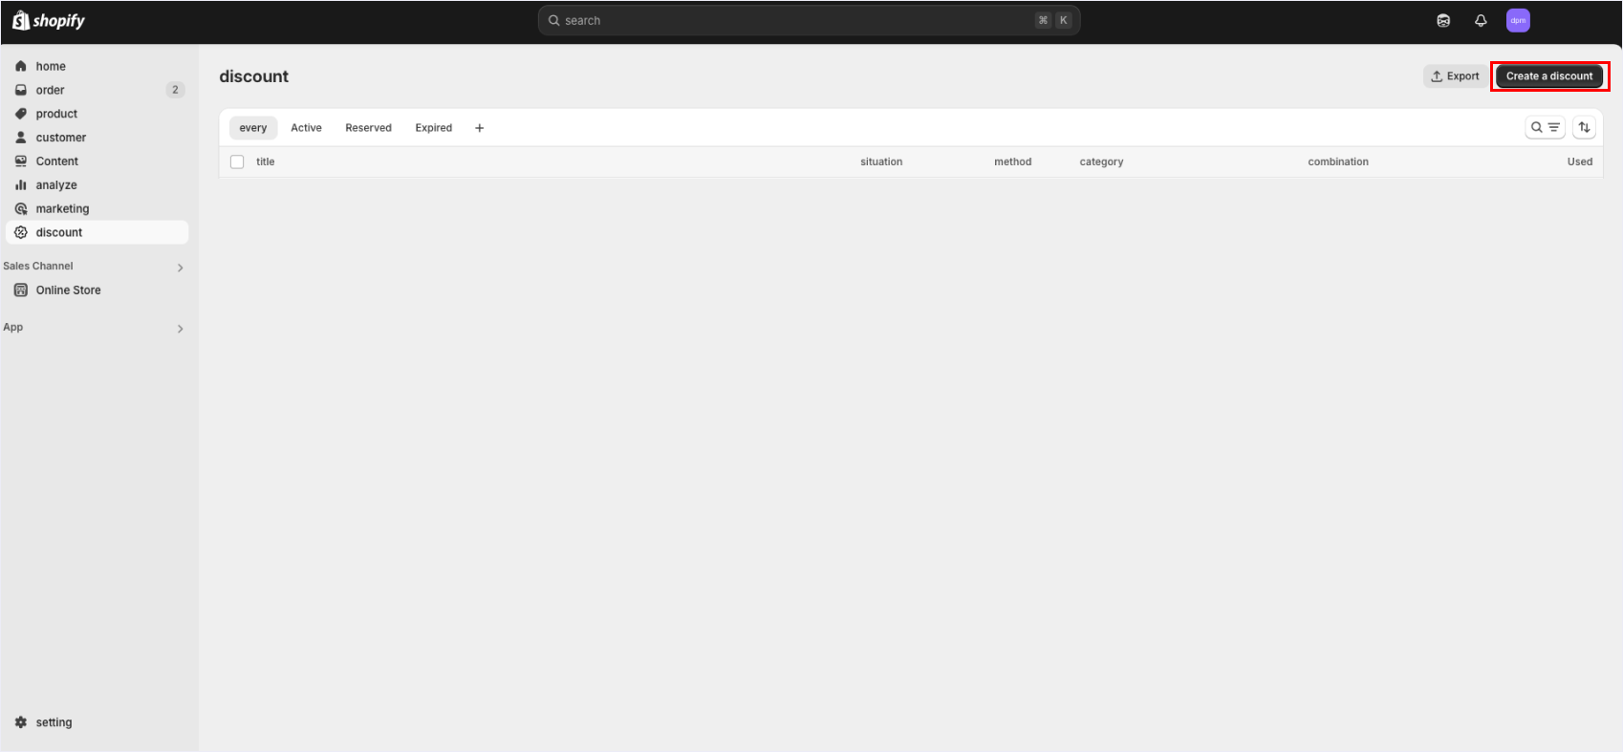Screen dimensions: 1623x752
Task: Click the situation column header
Action: tap(881, 162)
